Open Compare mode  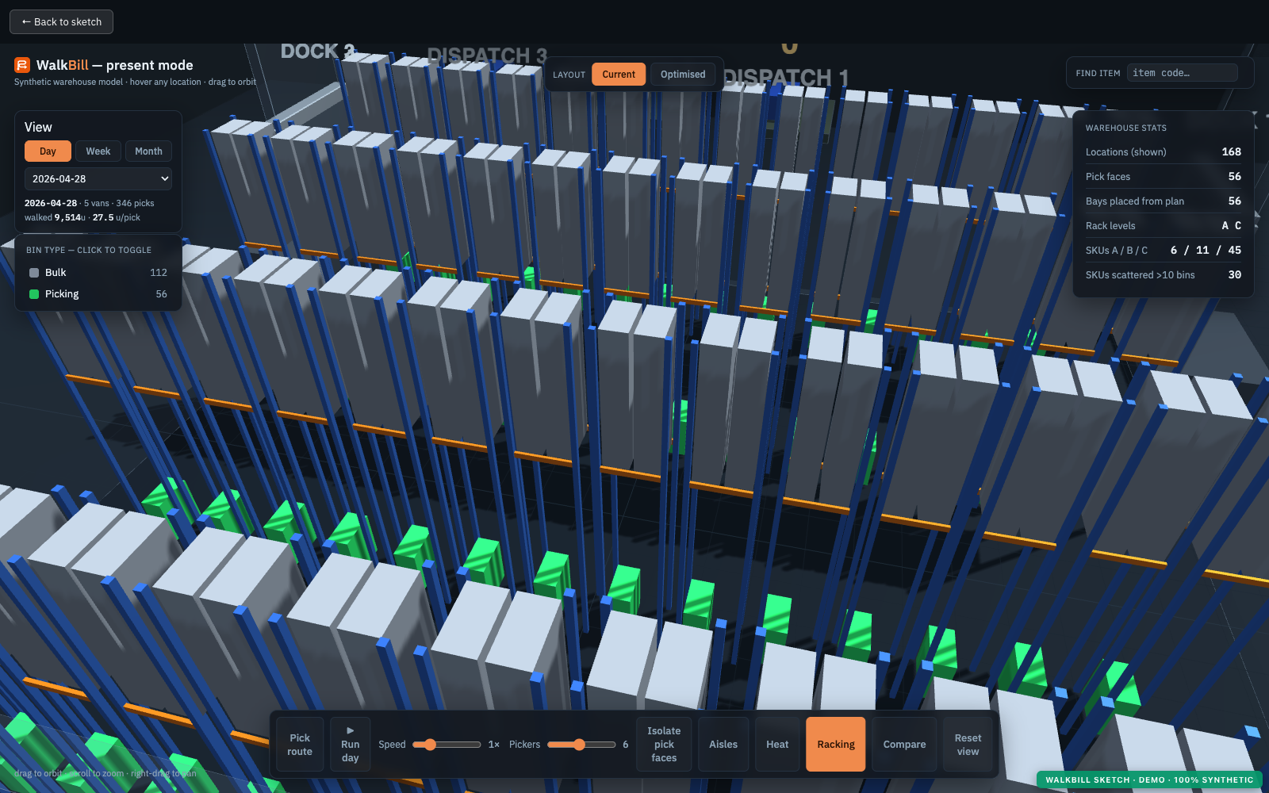pos(905,745)
